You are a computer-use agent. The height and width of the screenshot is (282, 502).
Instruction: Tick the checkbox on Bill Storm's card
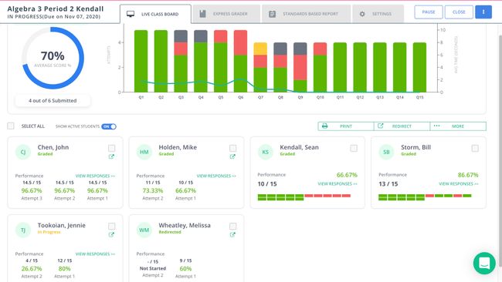tap(475, 148)
